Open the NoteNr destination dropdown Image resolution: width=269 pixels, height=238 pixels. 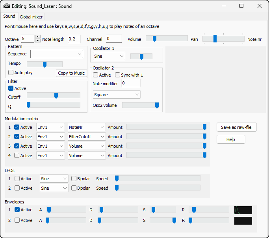coord(87,127)
